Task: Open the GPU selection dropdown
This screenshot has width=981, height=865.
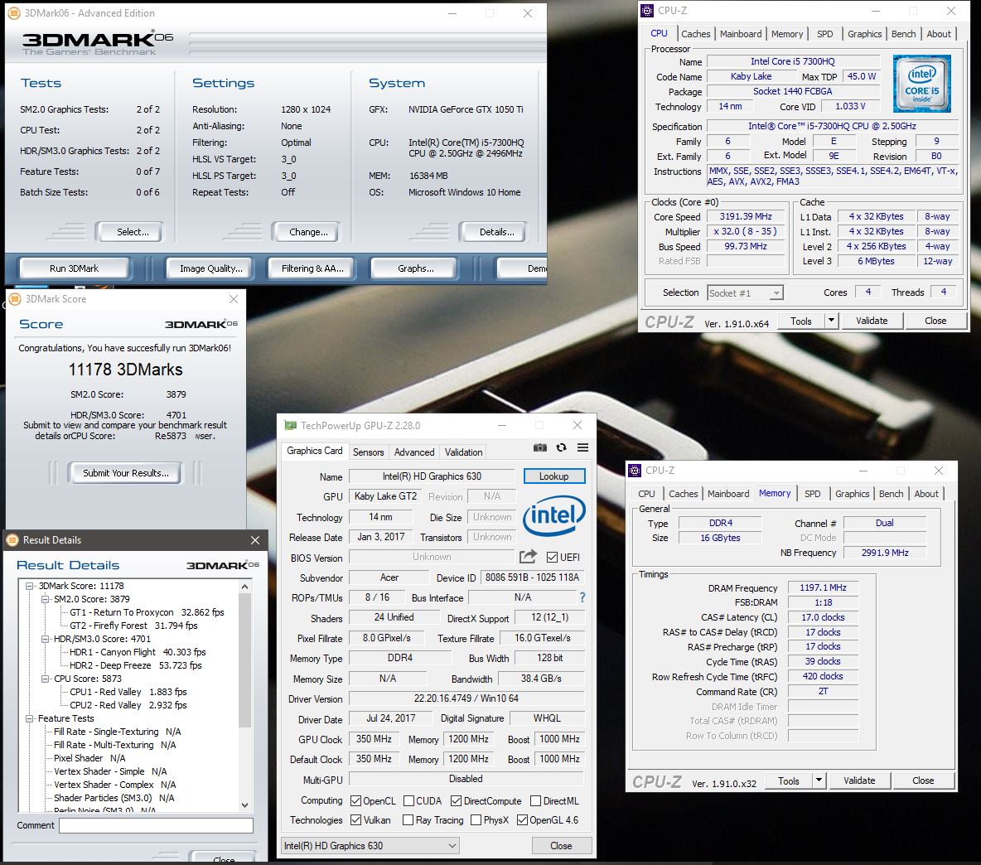Action: 370,846
